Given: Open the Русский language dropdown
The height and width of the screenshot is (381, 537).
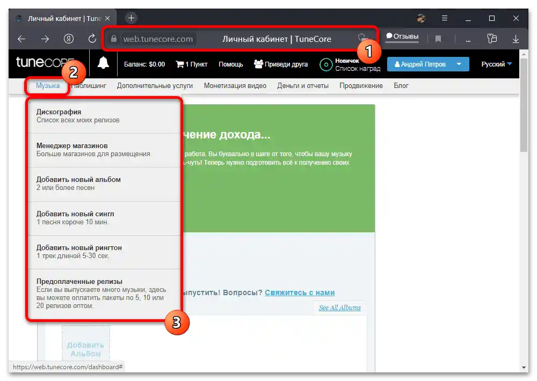Looking at the screenshot, I should tap(496, 64).
